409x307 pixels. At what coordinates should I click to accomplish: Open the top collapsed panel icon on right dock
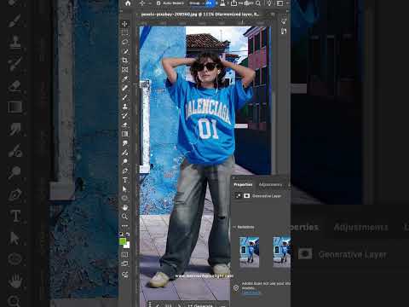(x=284, y=21)
